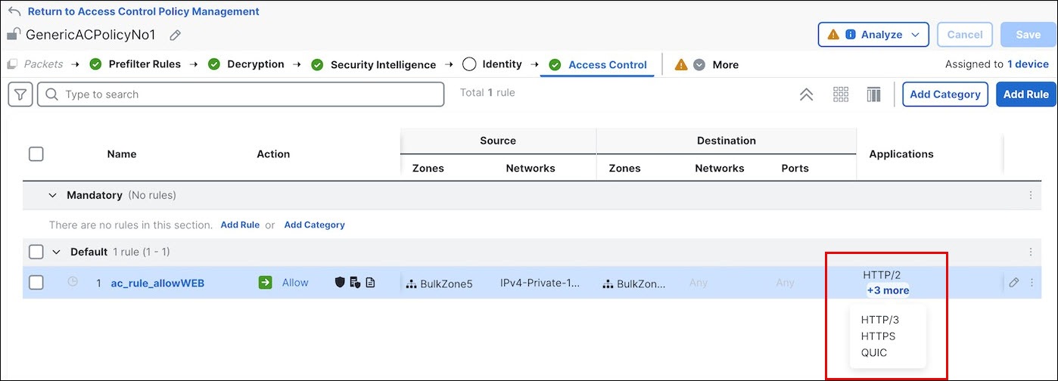The width and height of the screenshot is (1058, 381).
Task: Tick the checkbox for ac_rule_allowWEB
Action: tap(36, 283)
